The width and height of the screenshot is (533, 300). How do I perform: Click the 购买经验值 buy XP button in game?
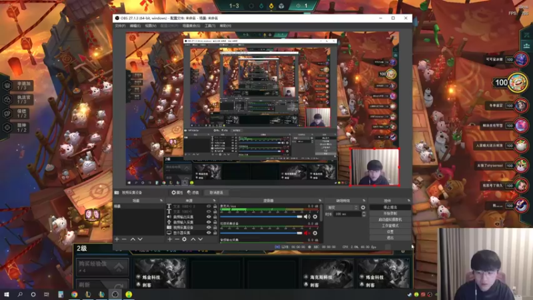point(103,267)
